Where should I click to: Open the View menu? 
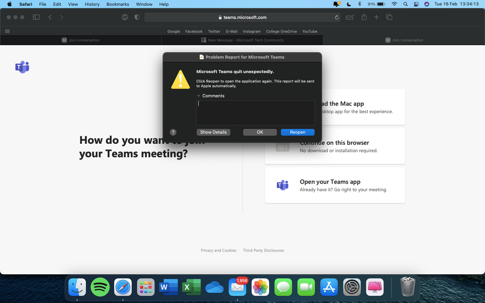point(73,4)
